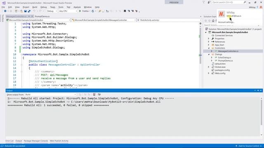Click the notifications flag icon

(x=204, y=2)
